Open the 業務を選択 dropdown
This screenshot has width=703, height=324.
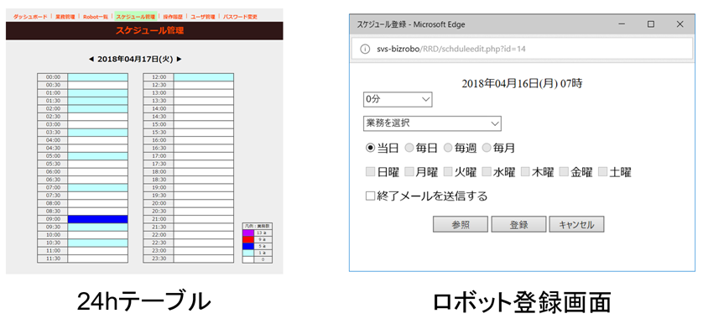click(x=432, y=123)
